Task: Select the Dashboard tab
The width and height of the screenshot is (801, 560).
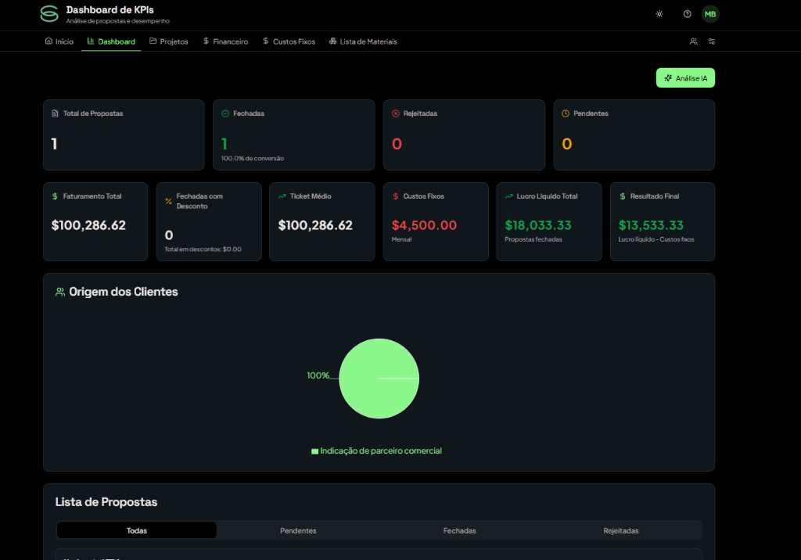Action: (x=111, y=41)
